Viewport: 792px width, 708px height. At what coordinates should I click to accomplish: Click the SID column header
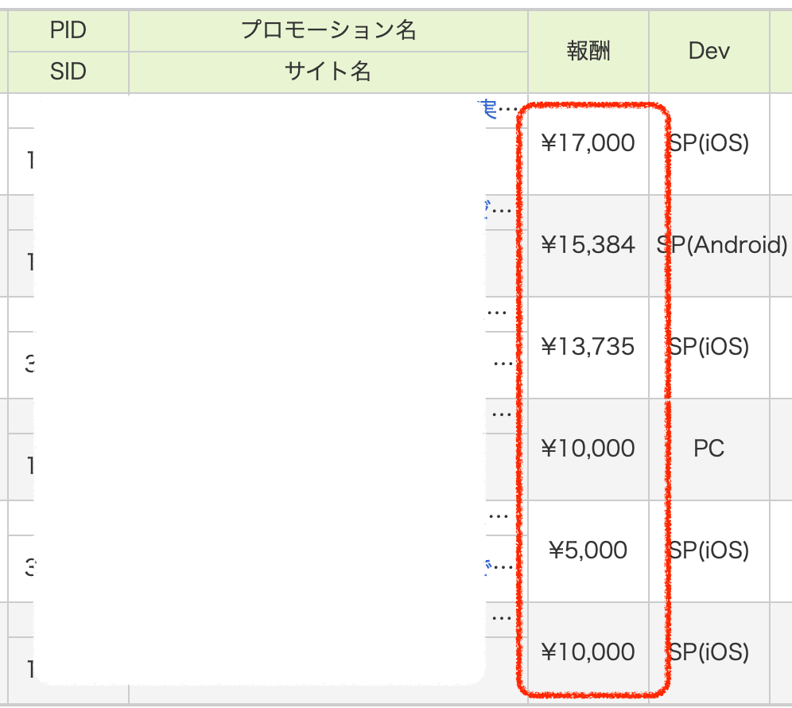[x=68, y=72]
